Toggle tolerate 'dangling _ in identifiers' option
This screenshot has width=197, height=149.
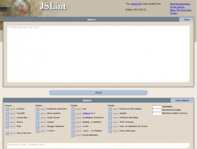73,122
